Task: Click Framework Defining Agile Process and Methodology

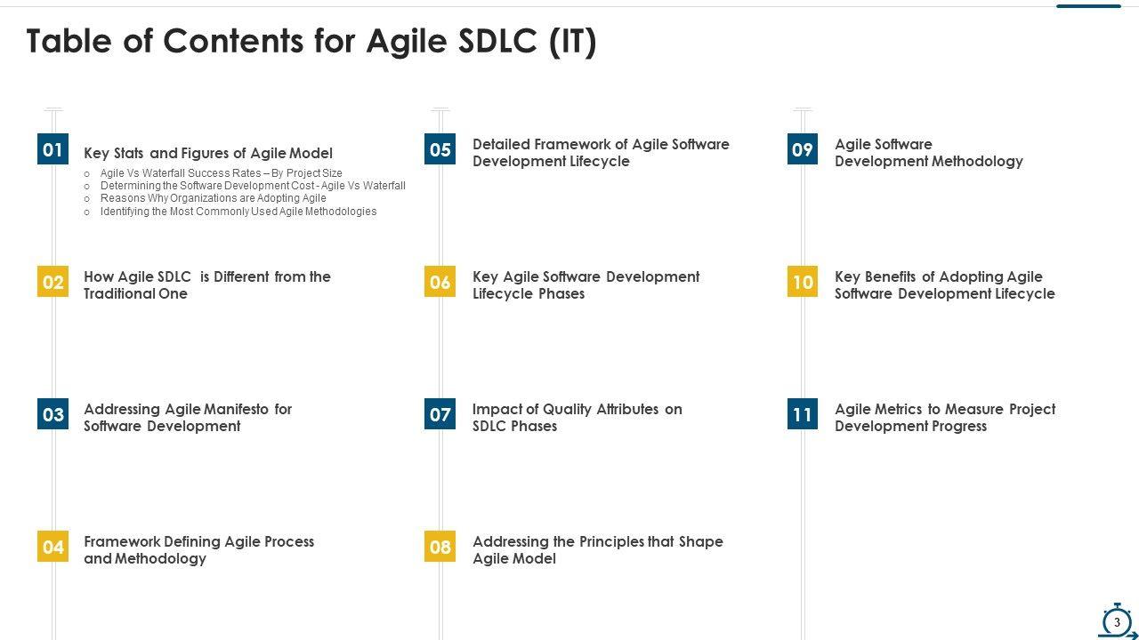Action: point(198,550)
